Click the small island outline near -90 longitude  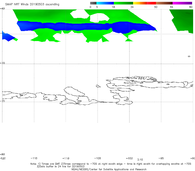pos(189,56)
